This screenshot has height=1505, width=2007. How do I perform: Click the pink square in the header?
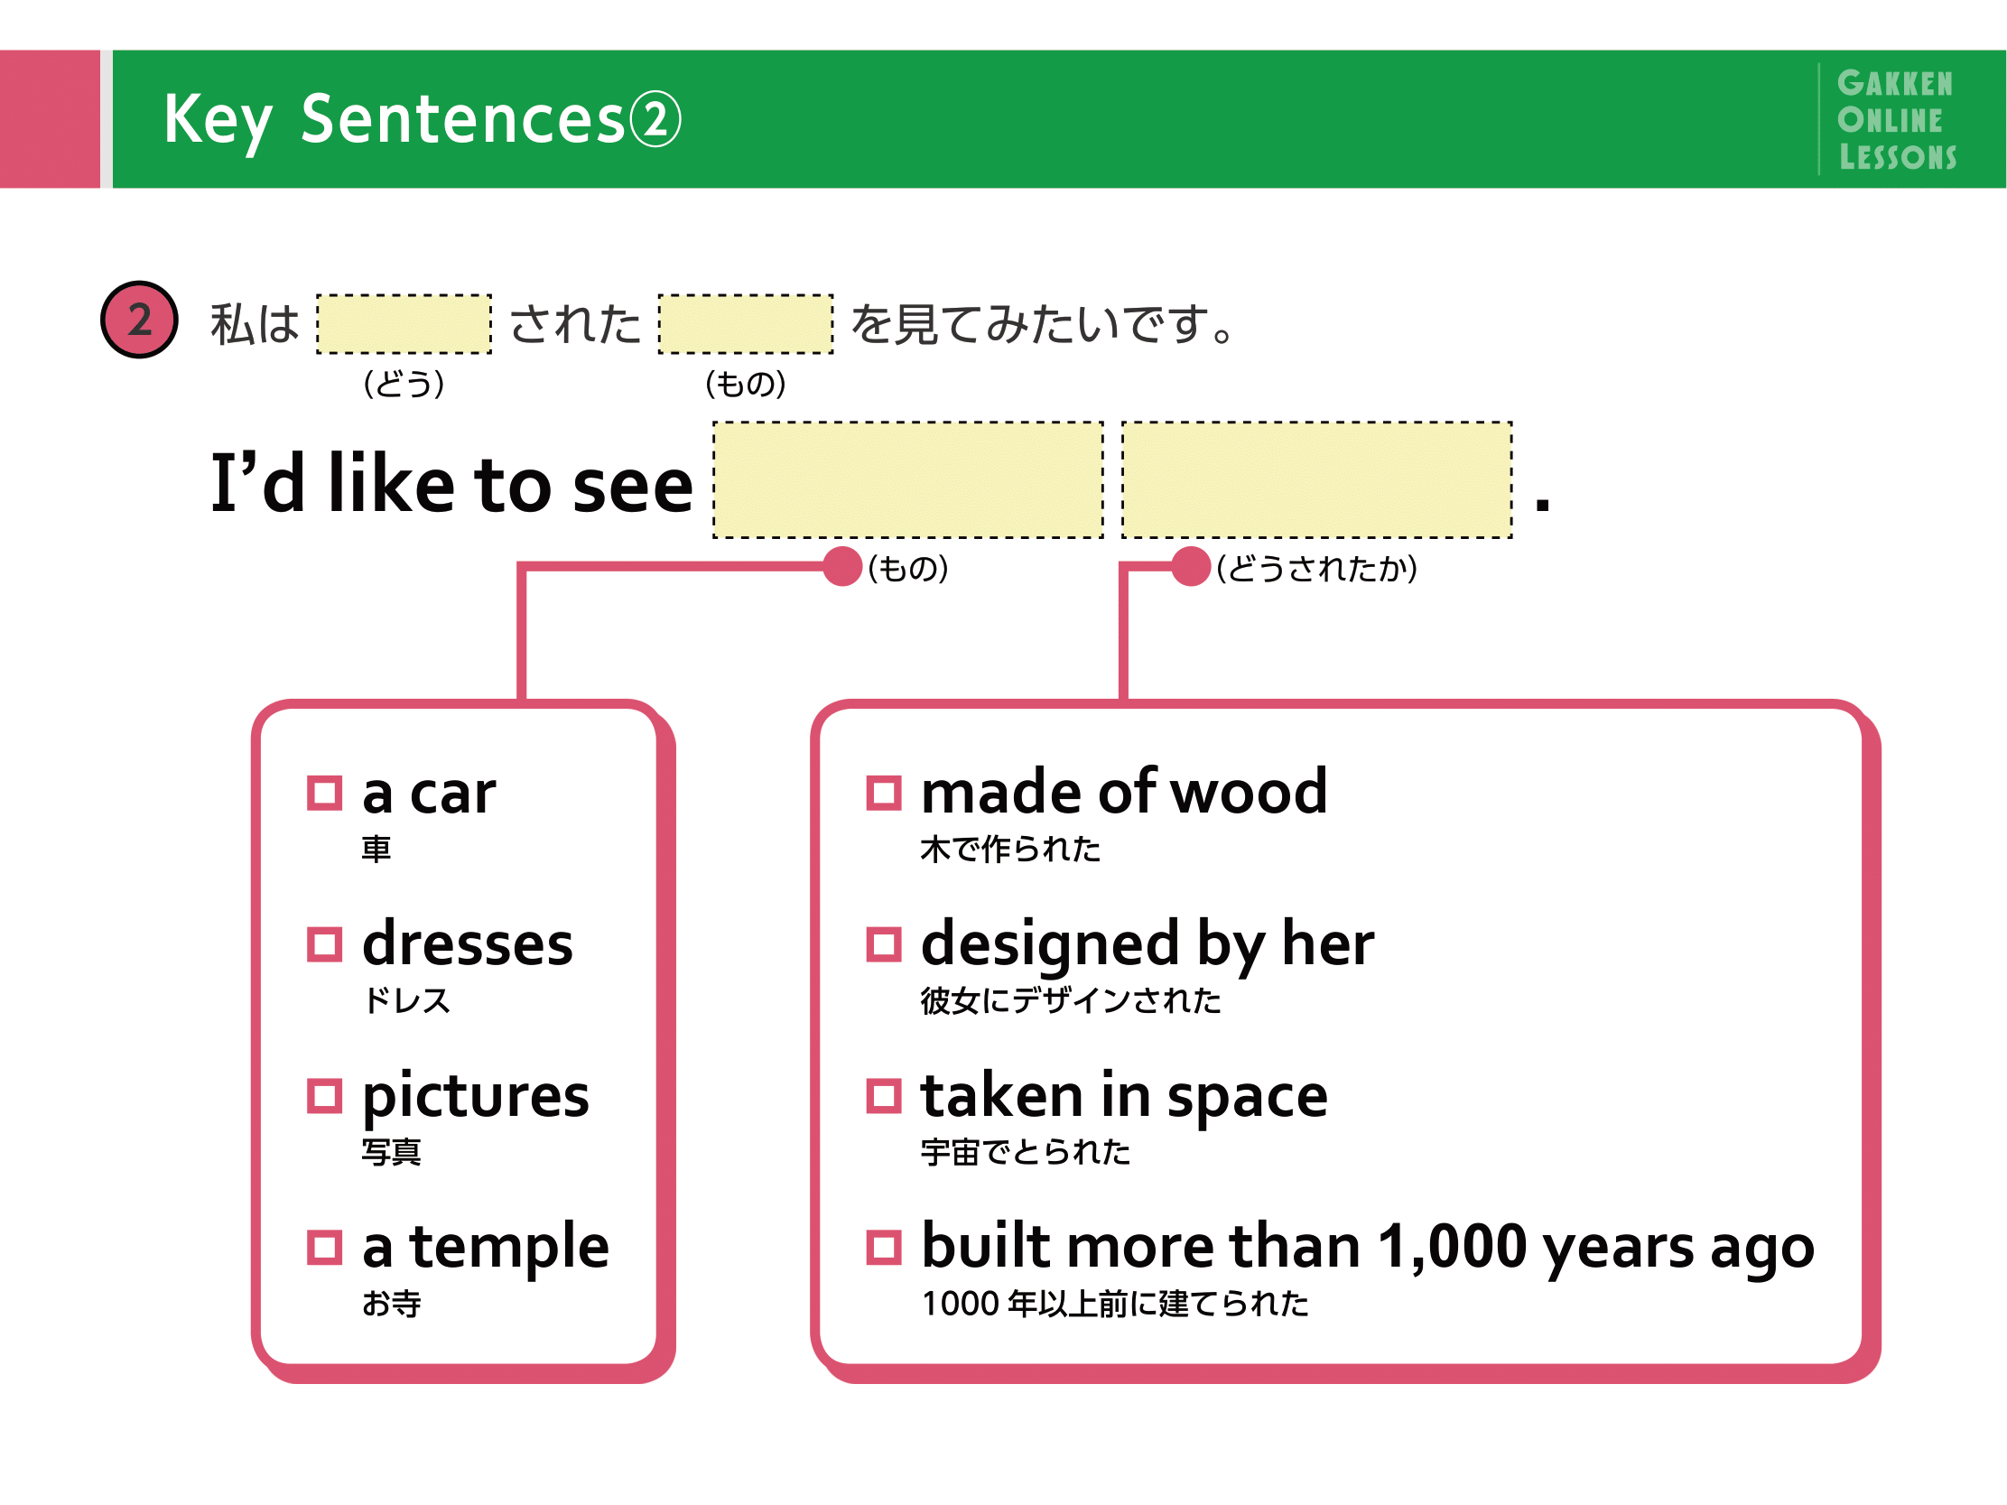click(49, 120)
